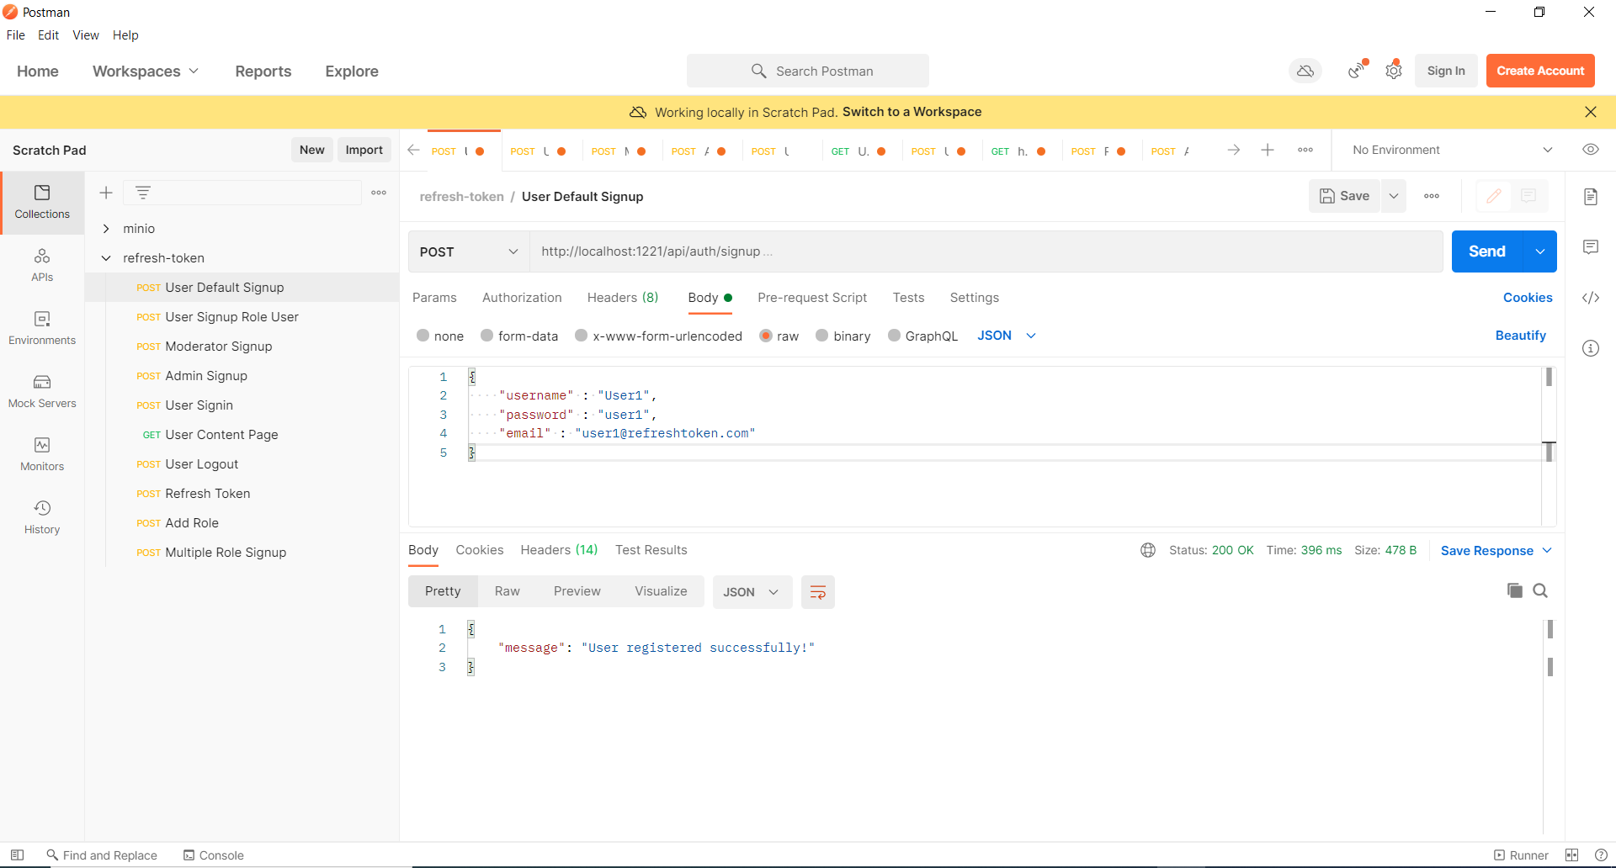Open the tab options ellipsis icon
Screen dimensions: 1616x868
(x=1305, y=150)
